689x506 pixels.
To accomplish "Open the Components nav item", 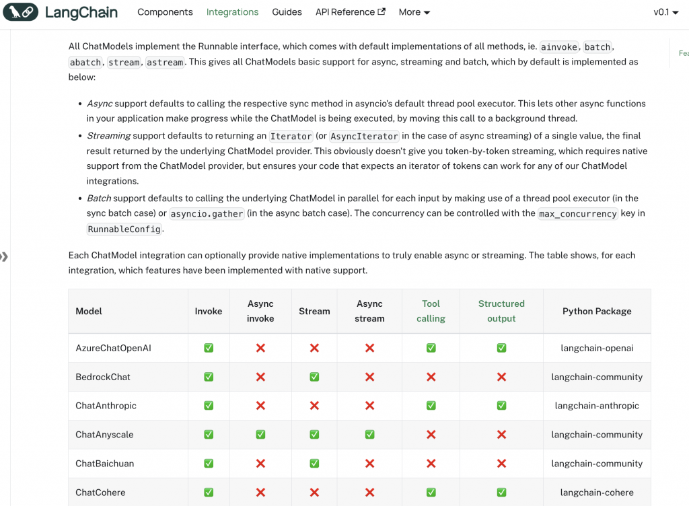I will [x=165, y=12].
